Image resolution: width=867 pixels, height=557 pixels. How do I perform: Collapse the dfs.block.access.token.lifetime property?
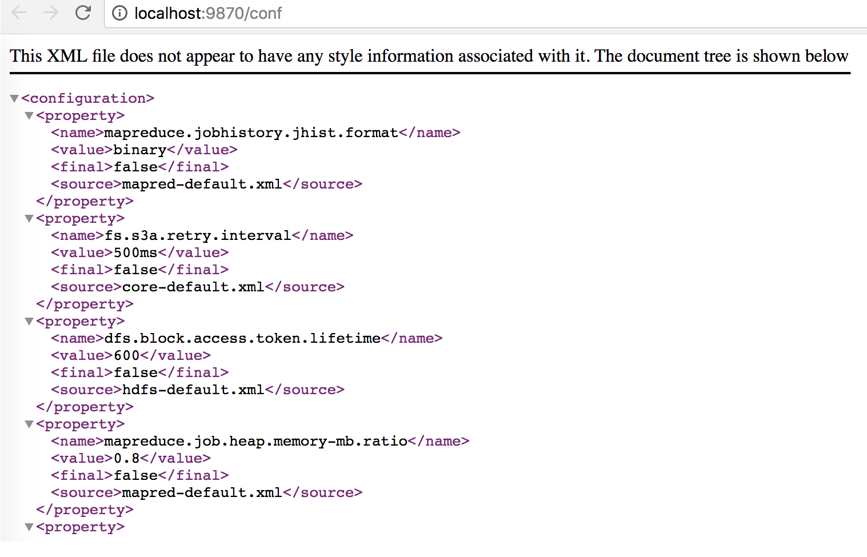(x=29, y=322)
